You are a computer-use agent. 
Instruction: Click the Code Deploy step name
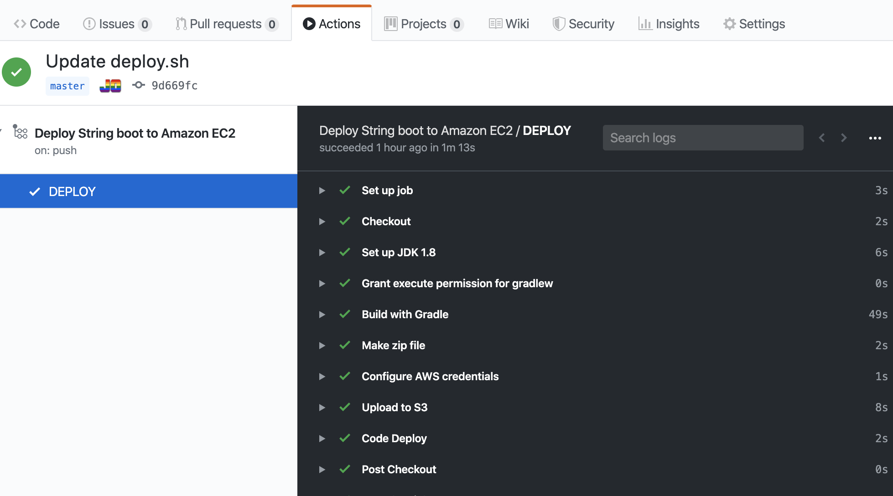[394, 439]
